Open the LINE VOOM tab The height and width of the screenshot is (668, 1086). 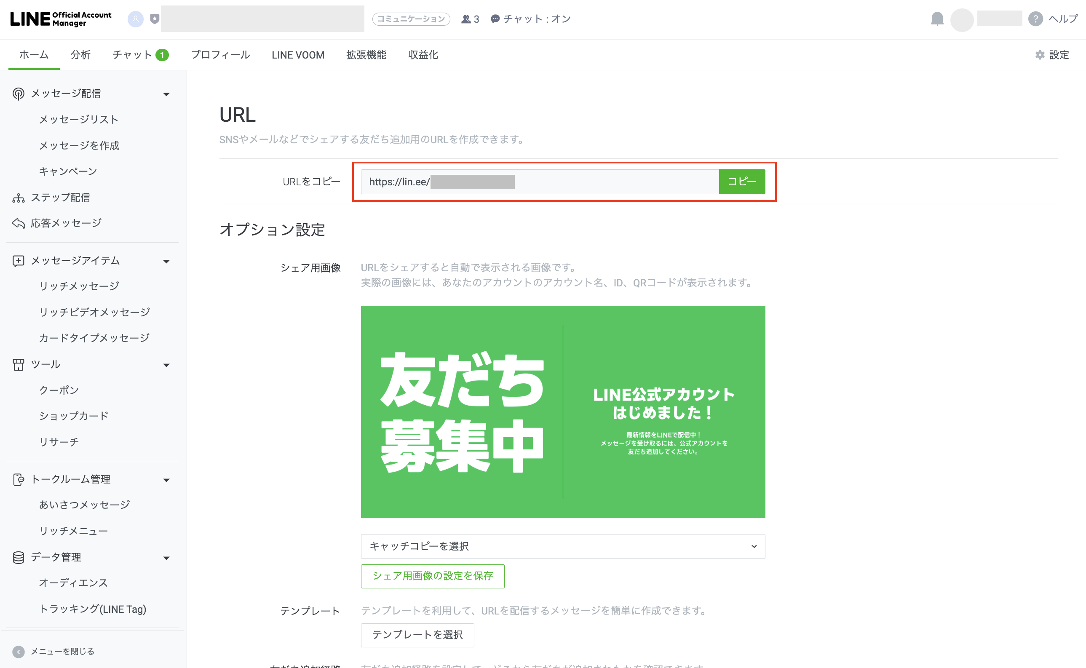298,55
